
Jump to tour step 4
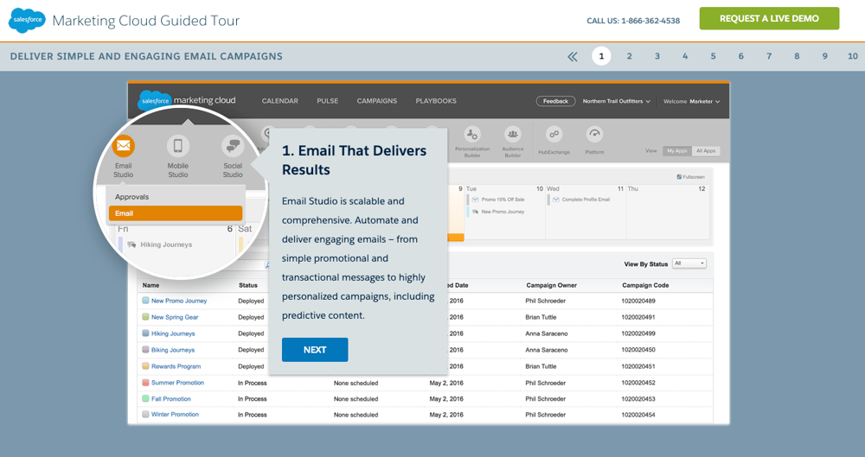[685, 56]
